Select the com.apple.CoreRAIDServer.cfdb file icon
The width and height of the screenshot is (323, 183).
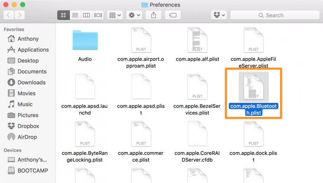pyautogui.click(x=197, y=134)
